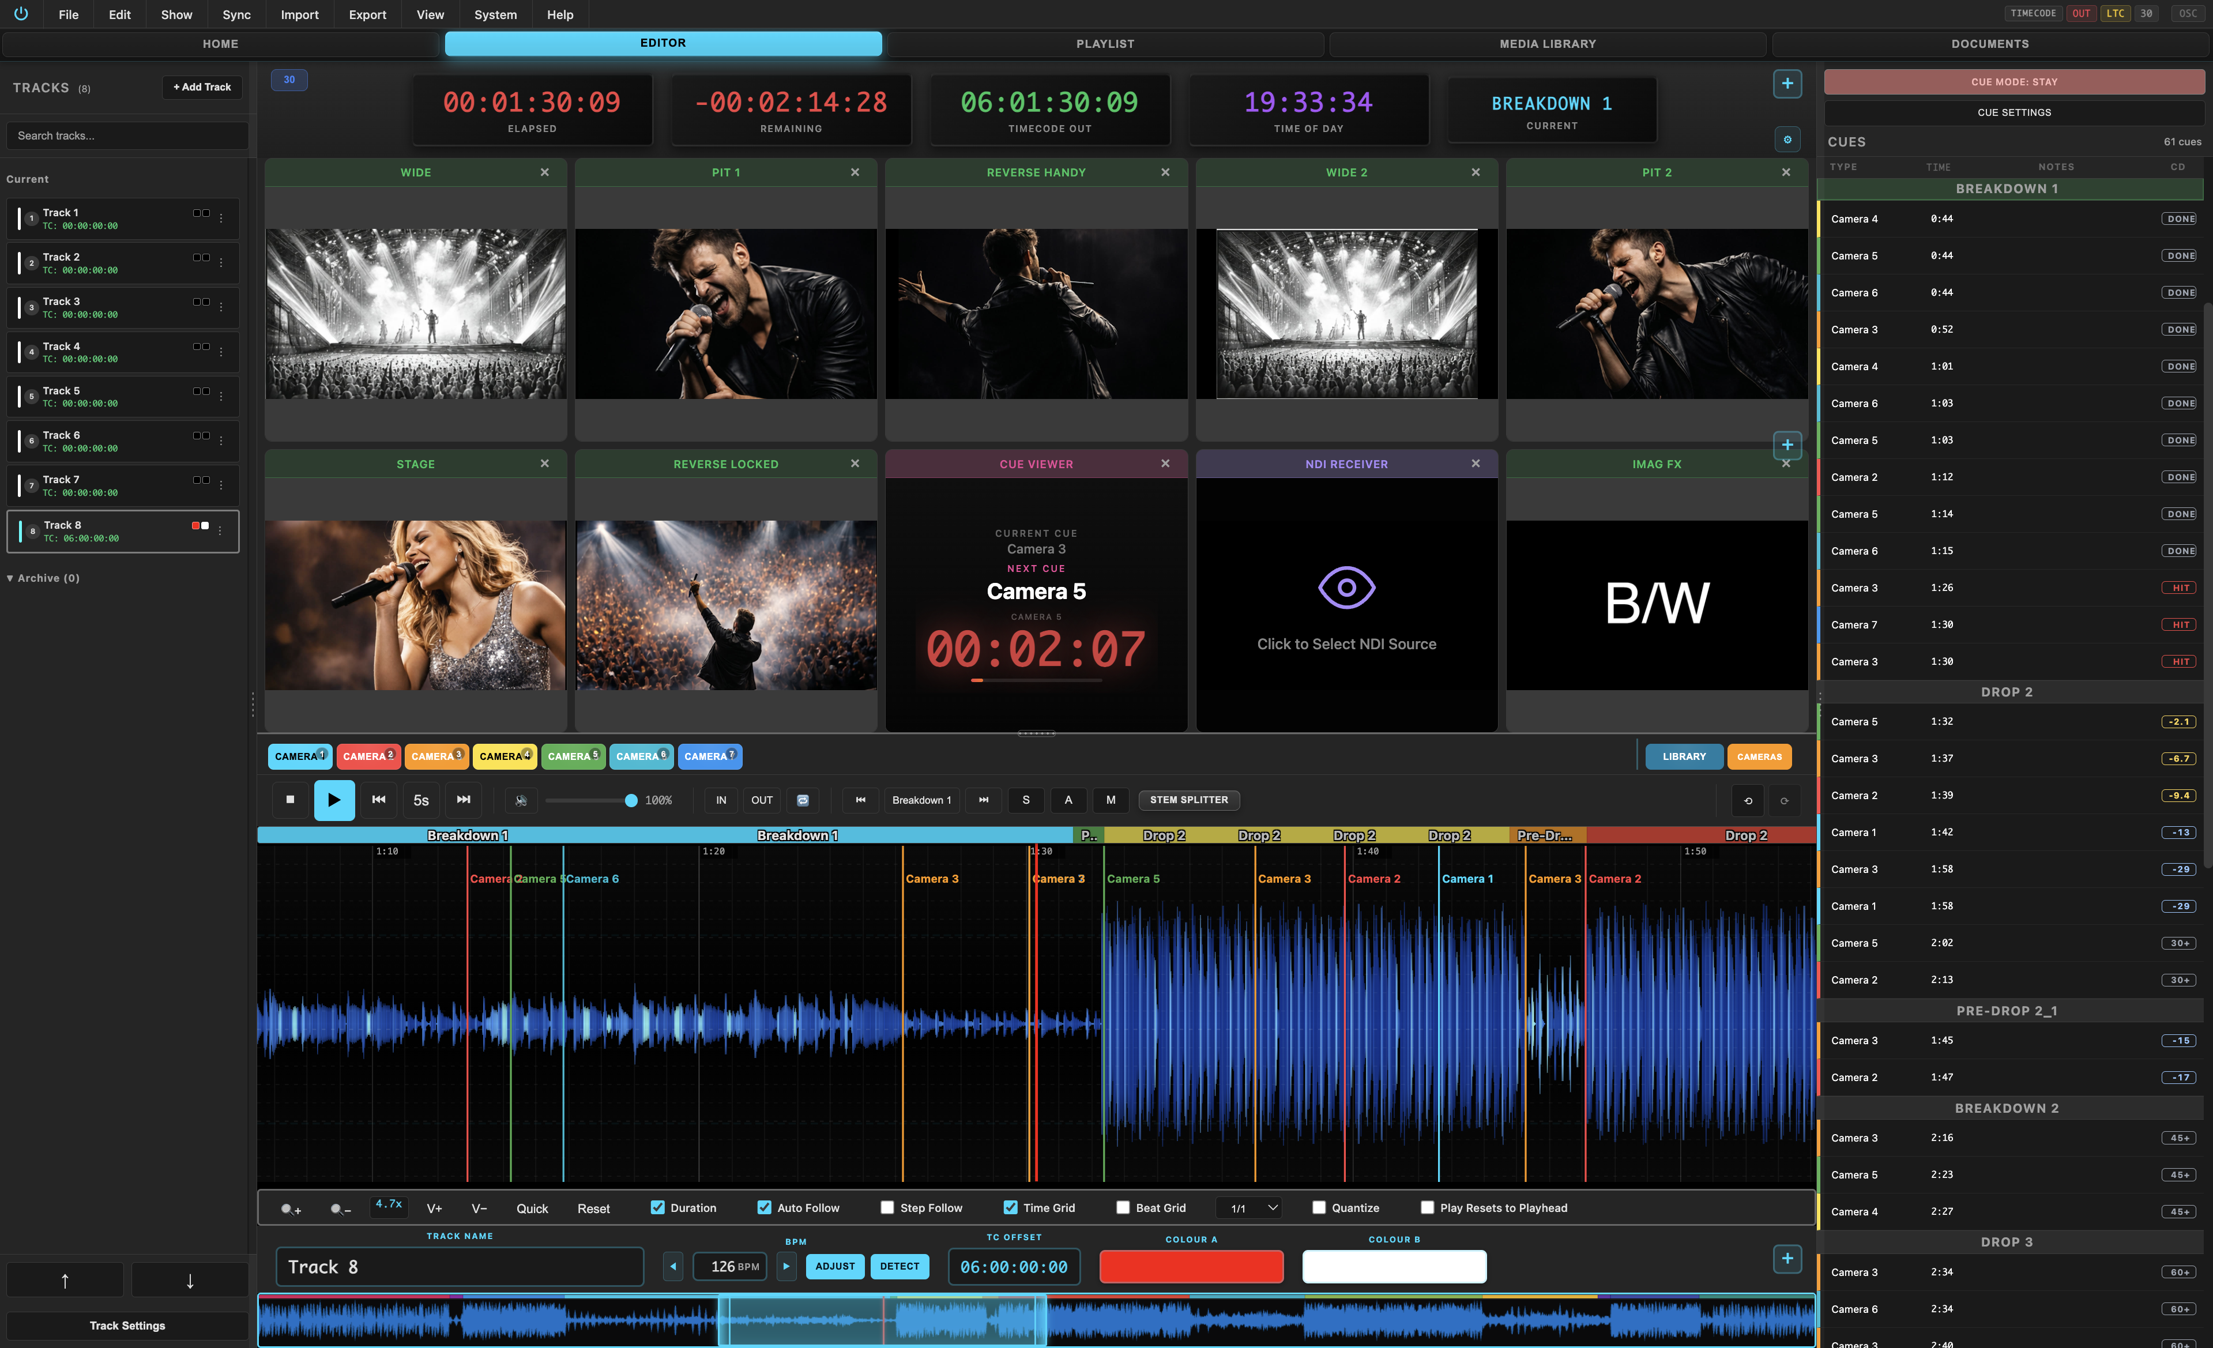Click the undo arrow icon

pyautogui.click(x=1748, y=800)
